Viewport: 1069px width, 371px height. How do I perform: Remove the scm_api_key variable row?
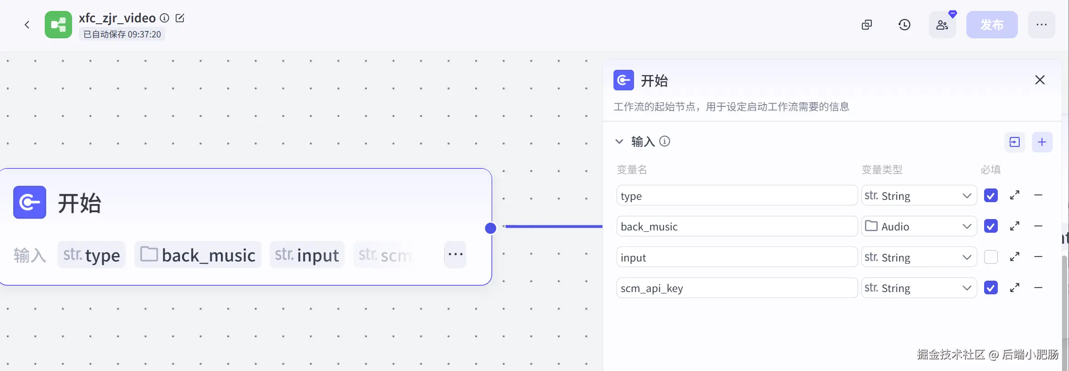click(x=1038, y=287)
